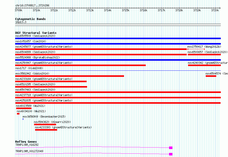
Task: Click the red bar under nsv4233164
Action: point(51,81)
